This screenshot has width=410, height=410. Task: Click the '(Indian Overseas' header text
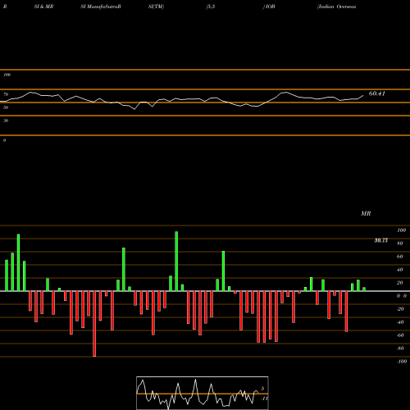pos(336,7)
